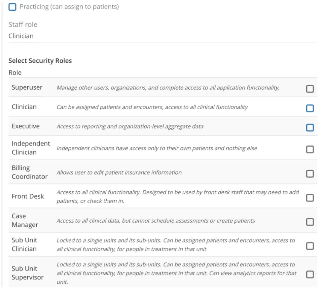
Task: Enable the Sub Unit Supervisor checkbox
Action: pyautogui.click(x=310, y=274)
